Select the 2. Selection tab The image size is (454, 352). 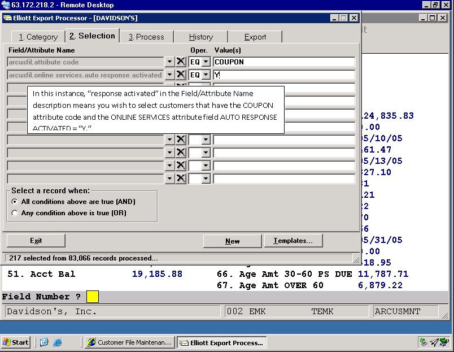click(93, 36)
